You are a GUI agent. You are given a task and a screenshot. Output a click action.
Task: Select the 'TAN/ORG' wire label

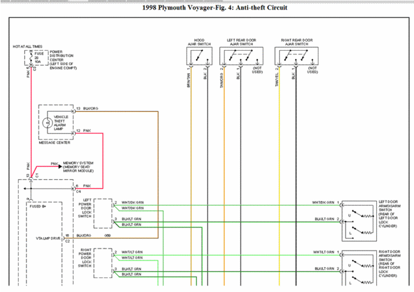222,80
